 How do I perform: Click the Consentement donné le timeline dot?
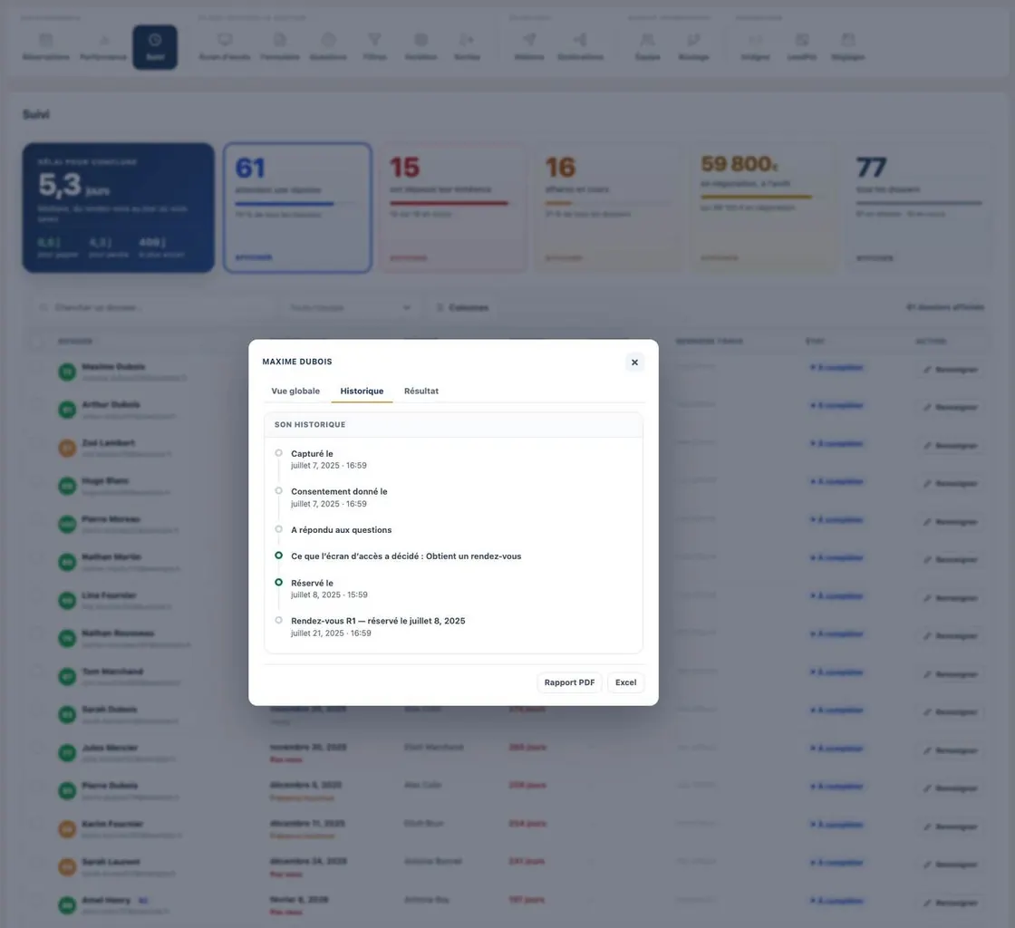[x=278, y=491]
